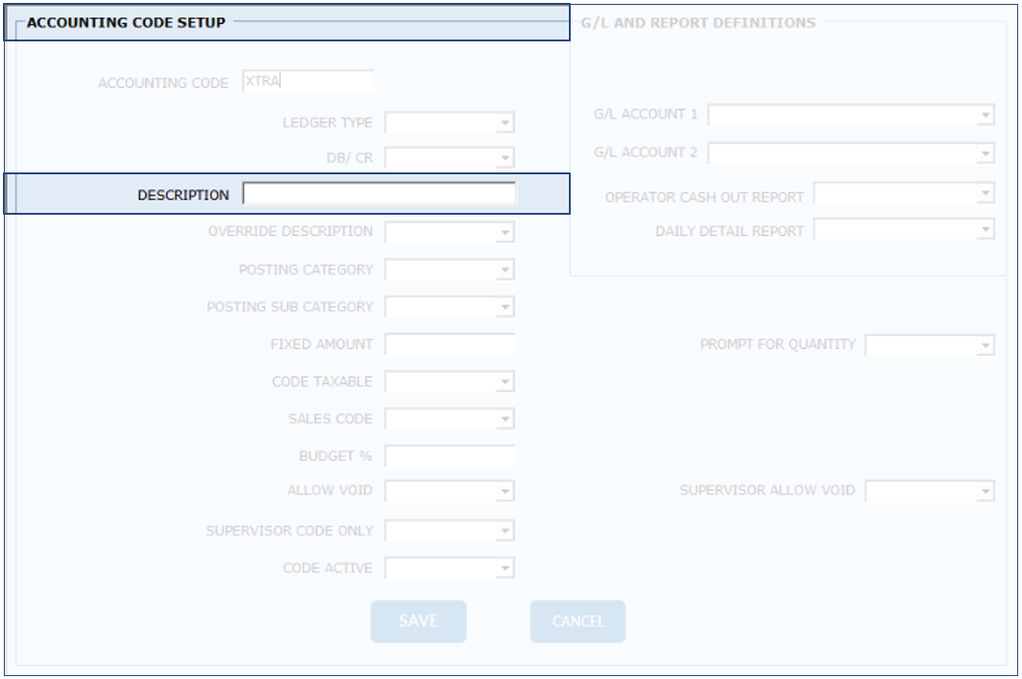This screenshot has width=1022, height=679.
Task: Open the Allow Void dropdown
Action: 449,492
